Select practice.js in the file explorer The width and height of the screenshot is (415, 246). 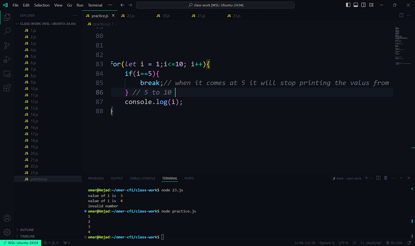48,179
